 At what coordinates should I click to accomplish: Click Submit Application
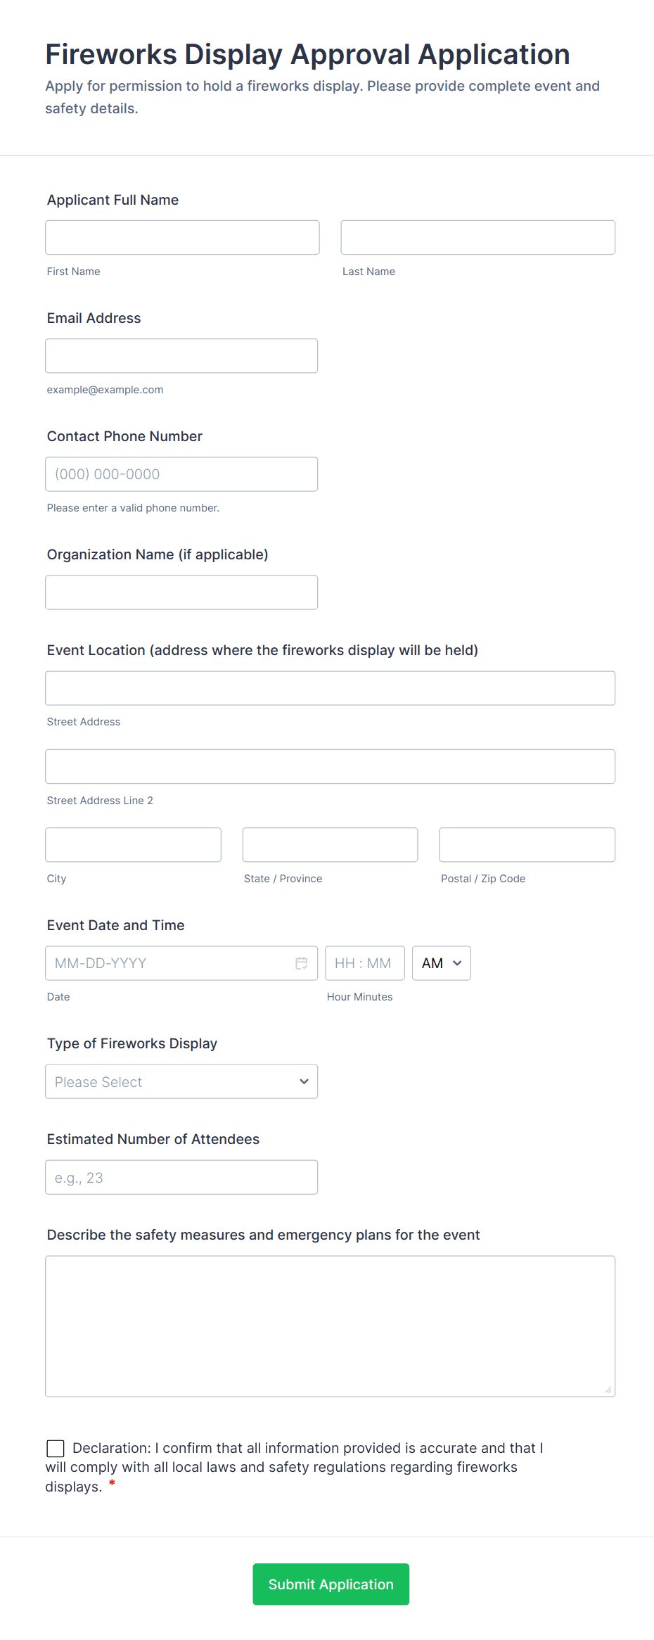click(331, 1584)
